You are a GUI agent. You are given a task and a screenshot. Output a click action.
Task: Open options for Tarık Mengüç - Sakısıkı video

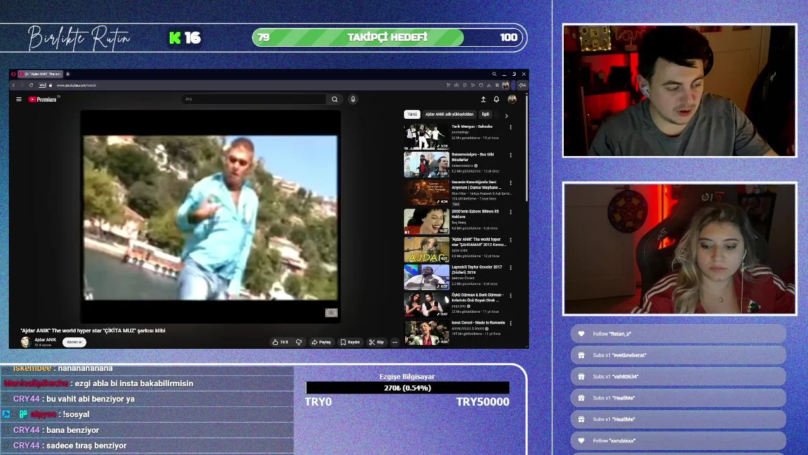click(511, 127)
